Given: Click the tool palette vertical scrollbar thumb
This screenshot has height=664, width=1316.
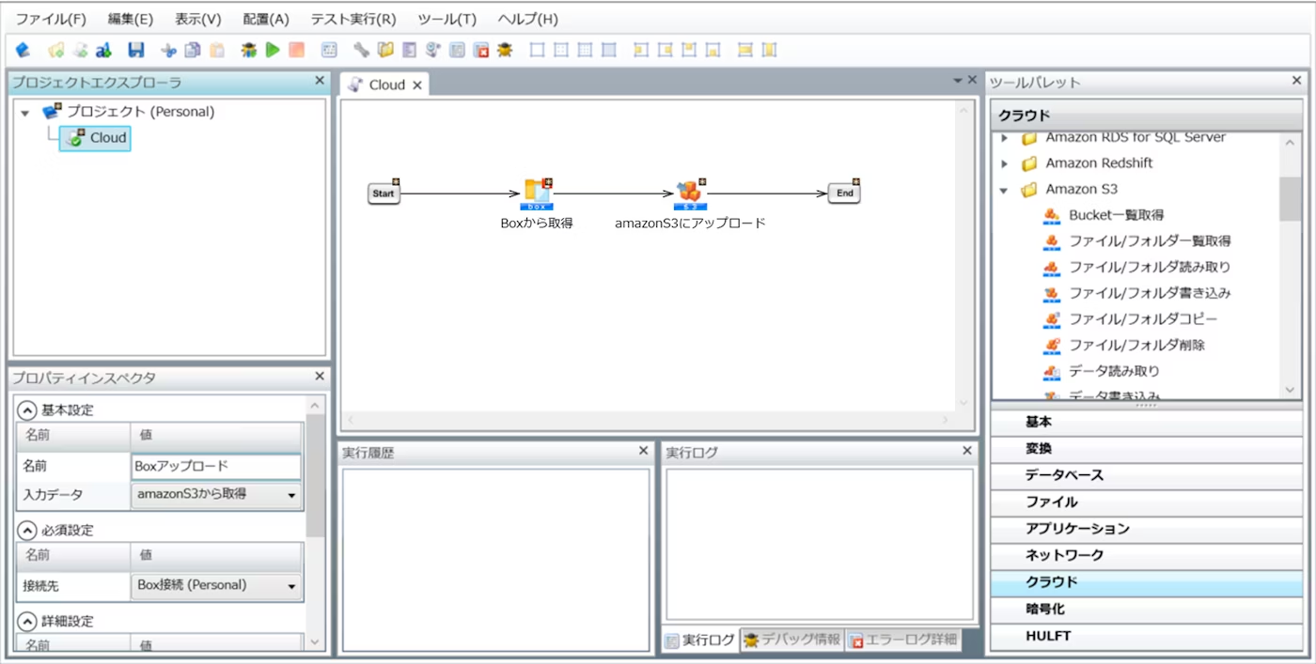Looking at the screenshot, I should click(x=1290, y=198).
